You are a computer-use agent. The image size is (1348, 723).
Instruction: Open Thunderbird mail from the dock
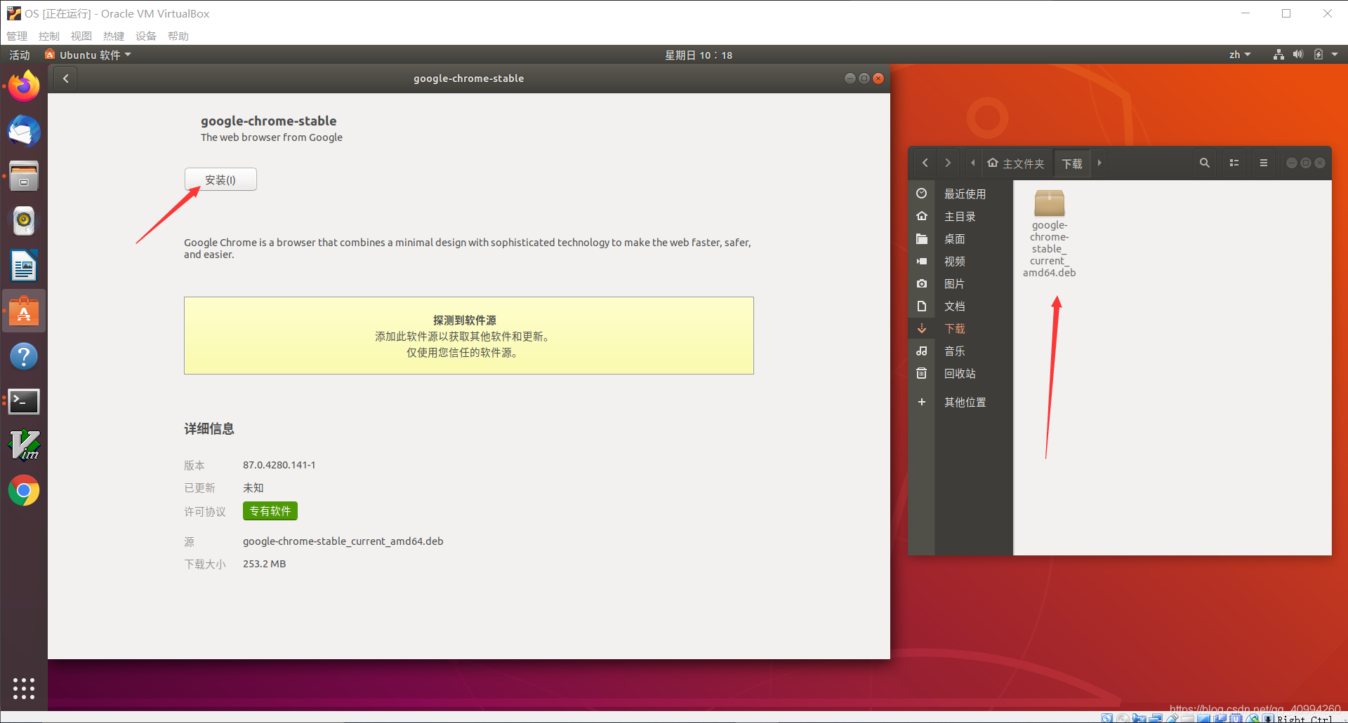click(x=24, y=131)
